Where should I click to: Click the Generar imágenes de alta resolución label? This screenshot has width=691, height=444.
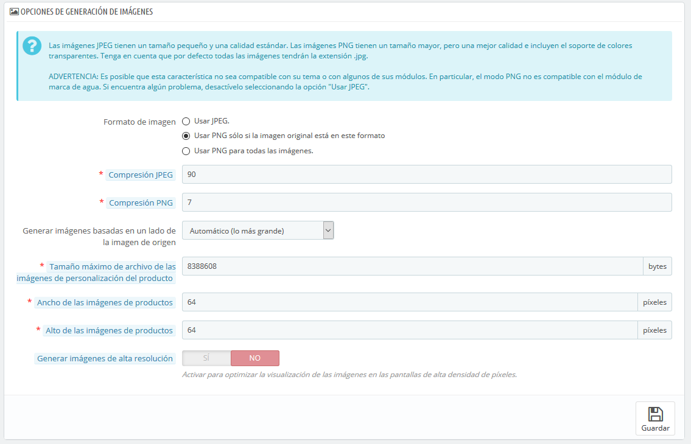tap(105, 359)
